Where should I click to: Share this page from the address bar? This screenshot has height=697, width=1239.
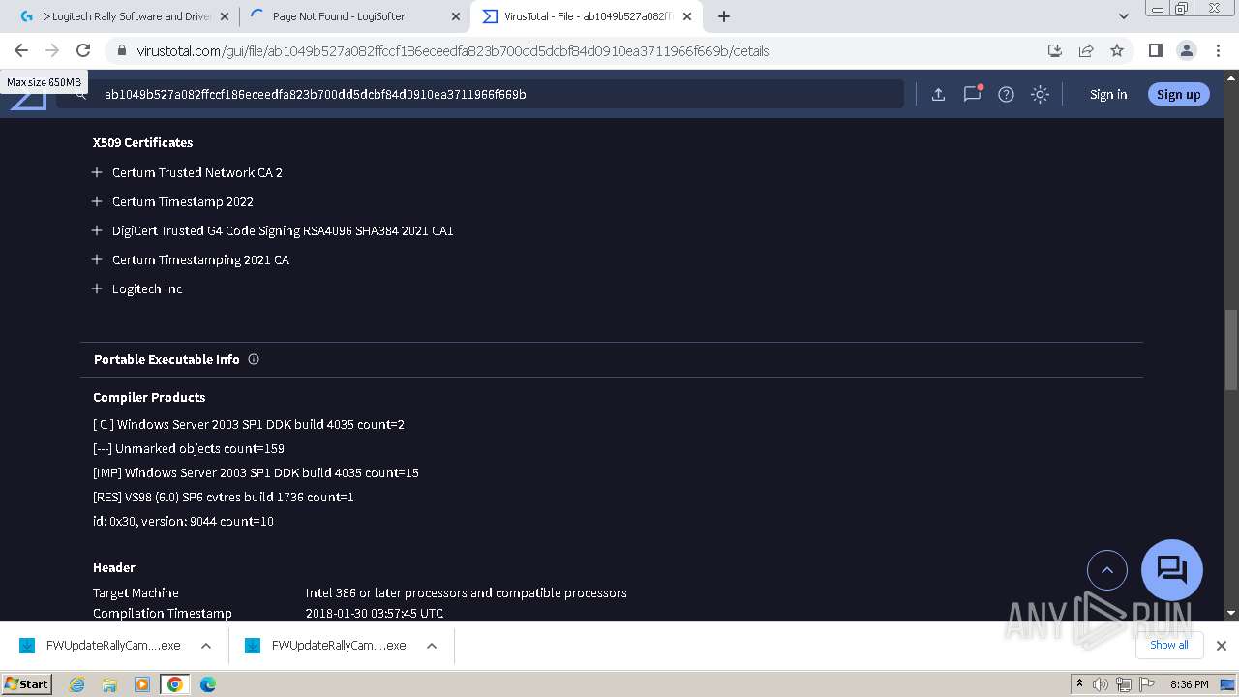[1086, 51]
